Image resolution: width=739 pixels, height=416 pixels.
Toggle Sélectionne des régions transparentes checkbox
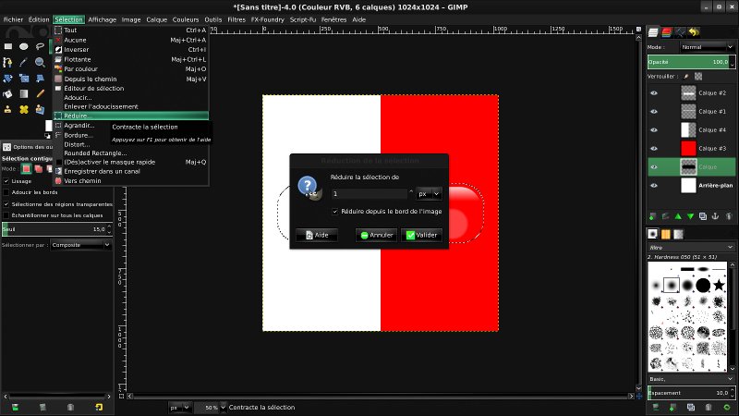(x=6, y=204)
